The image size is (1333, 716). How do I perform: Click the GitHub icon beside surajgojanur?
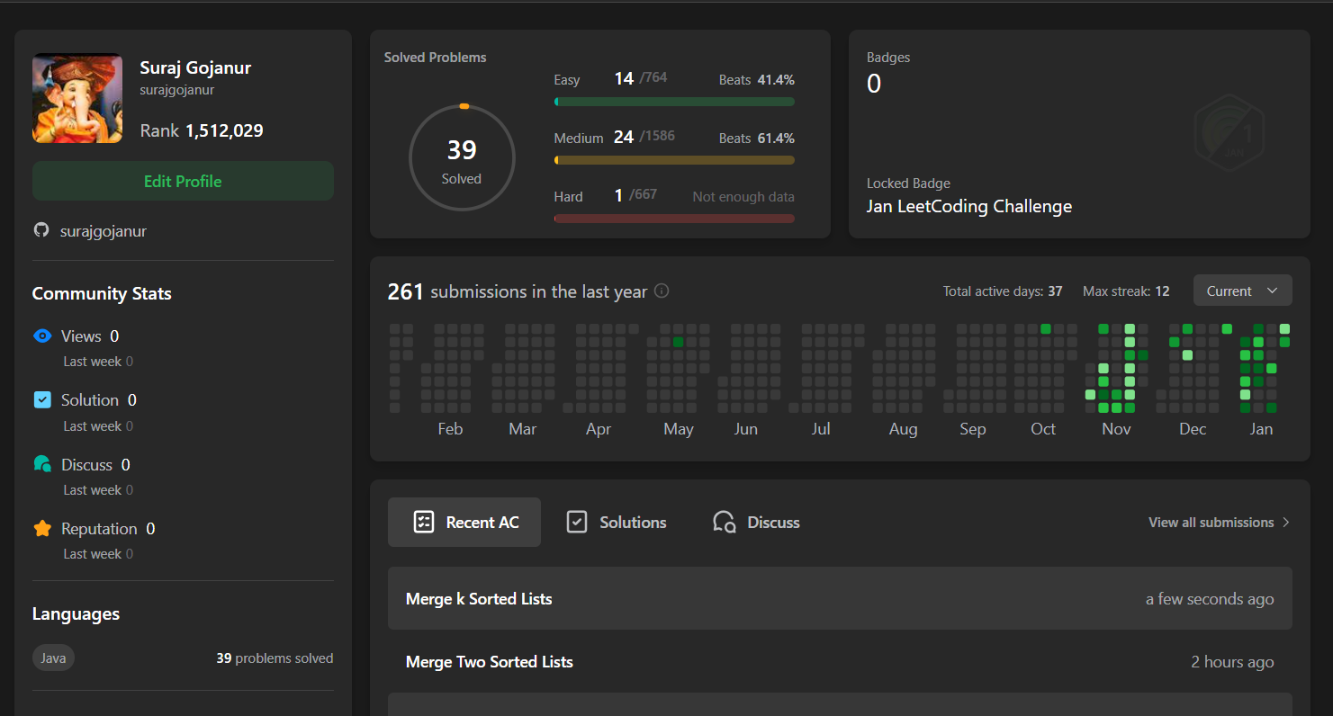[41, 230]
